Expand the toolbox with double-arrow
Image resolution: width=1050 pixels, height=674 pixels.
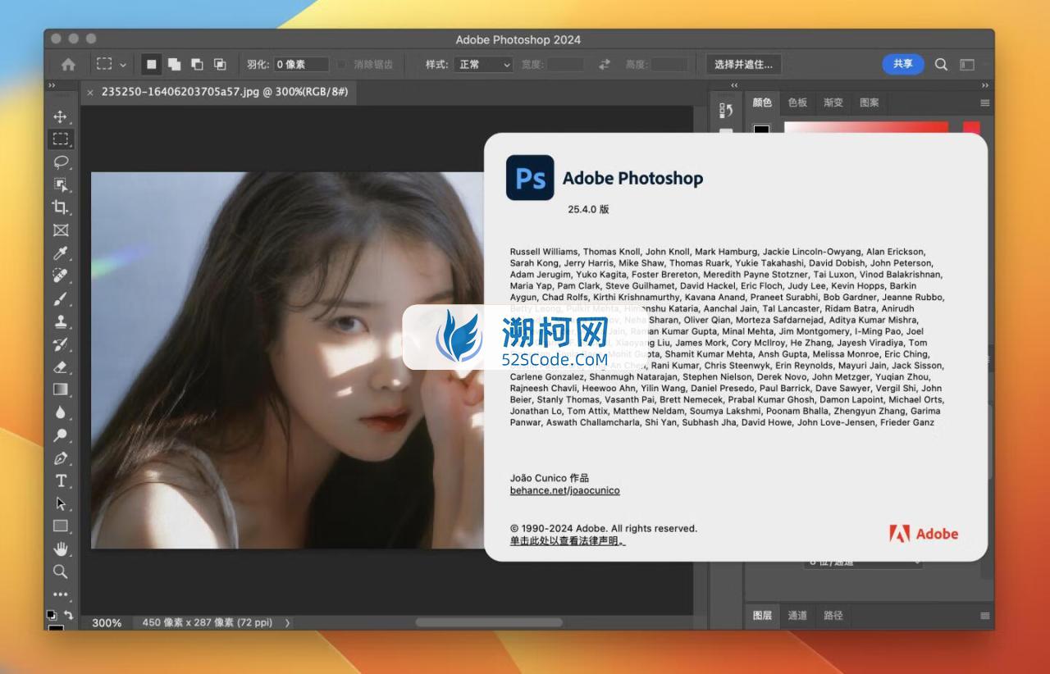[52, 85]
